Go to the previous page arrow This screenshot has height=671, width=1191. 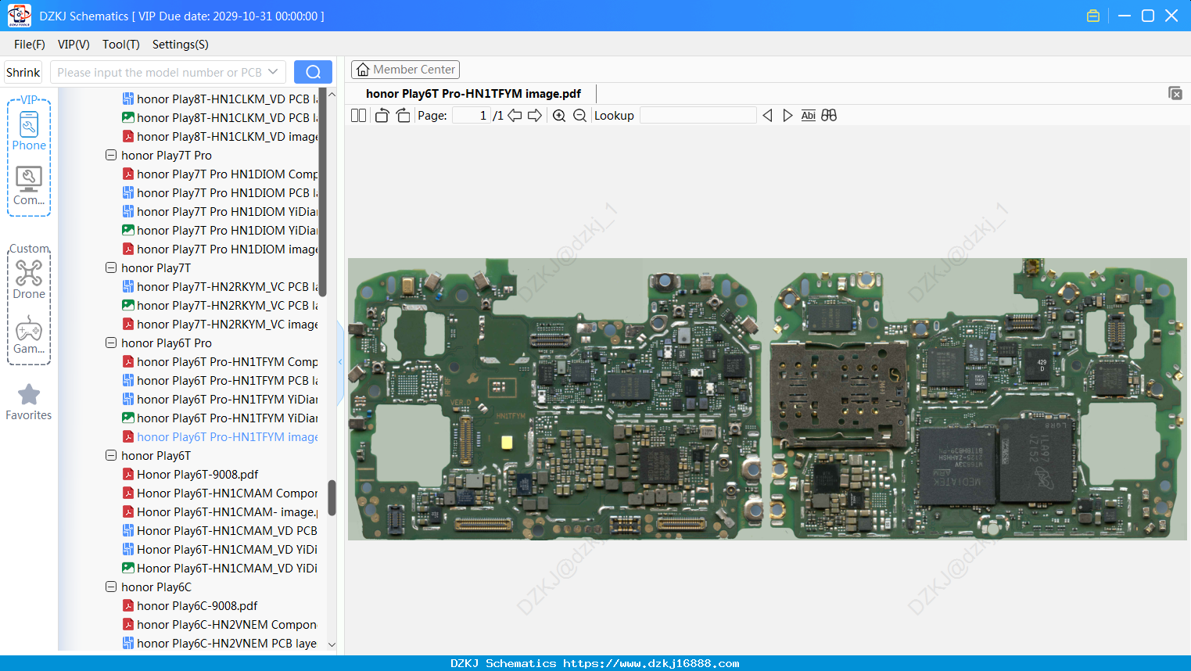click(515, 116)
